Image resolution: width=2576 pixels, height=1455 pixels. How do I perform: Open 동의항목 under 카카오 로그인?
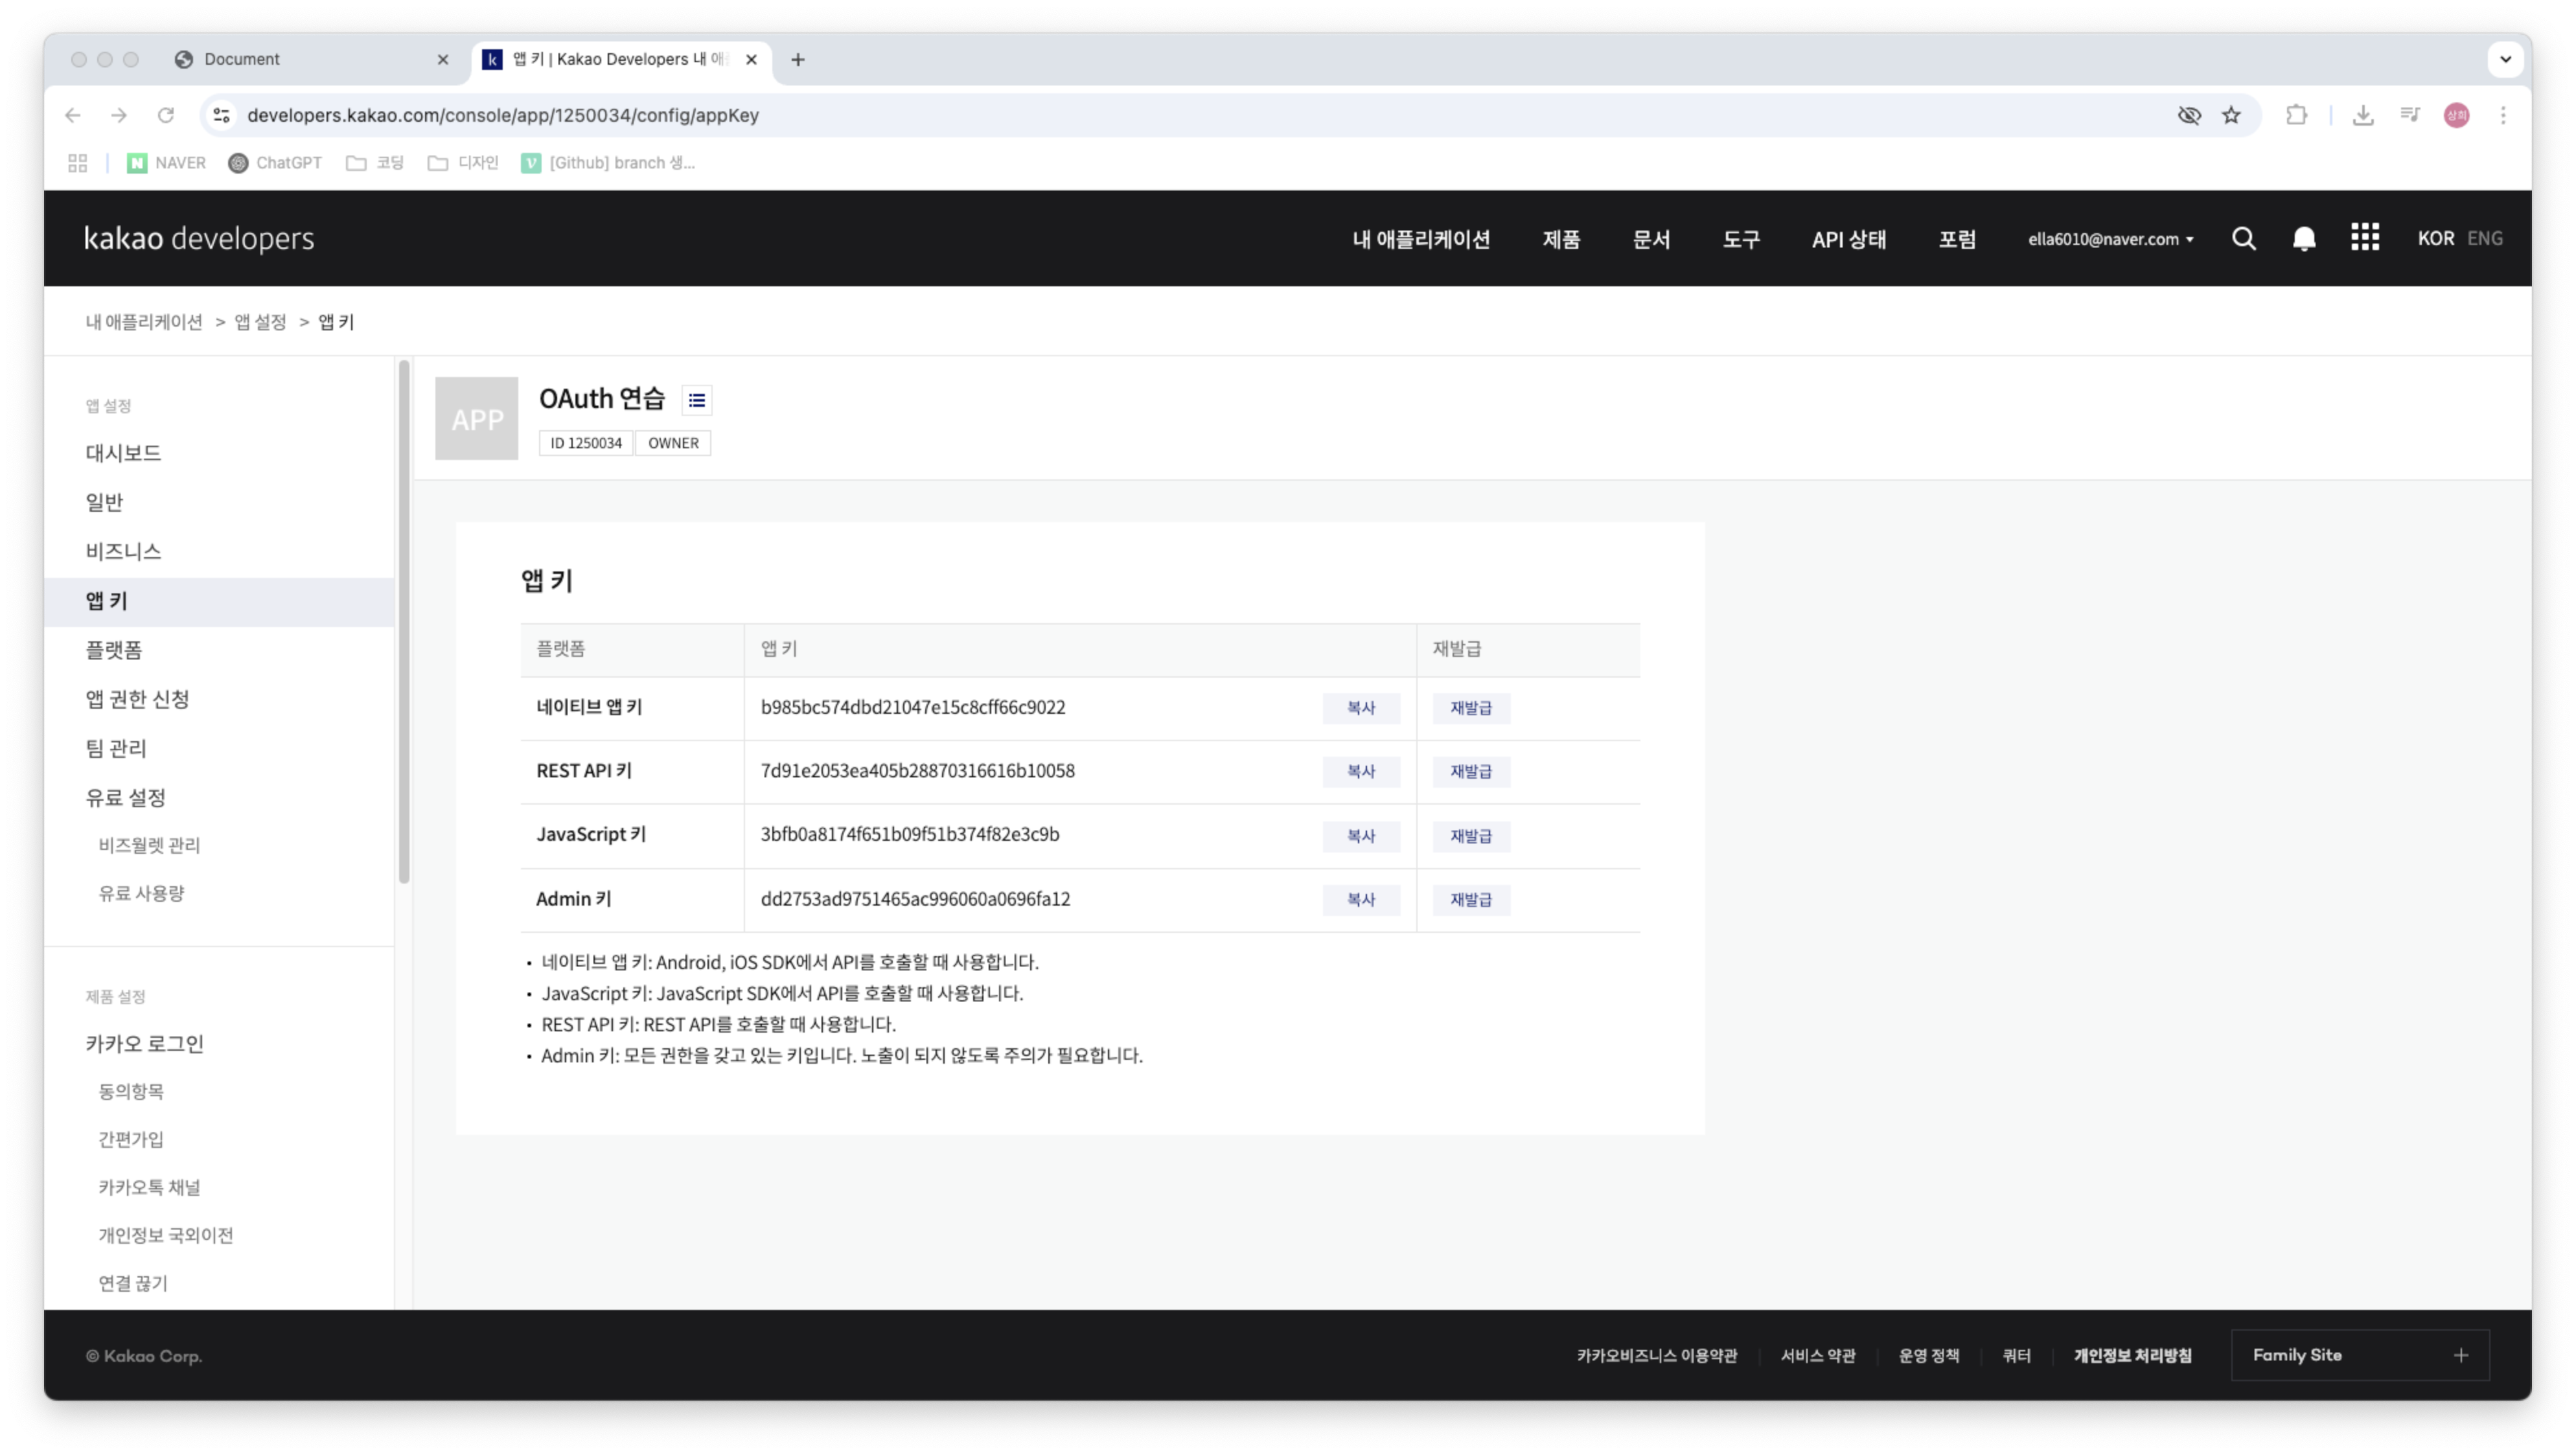(x=131, y=1091)
